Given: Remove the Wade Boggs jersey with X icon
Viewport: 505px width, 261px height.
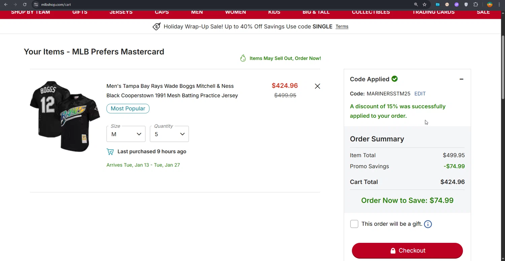Looking at the screenshot, I should (x=317, y=86).
